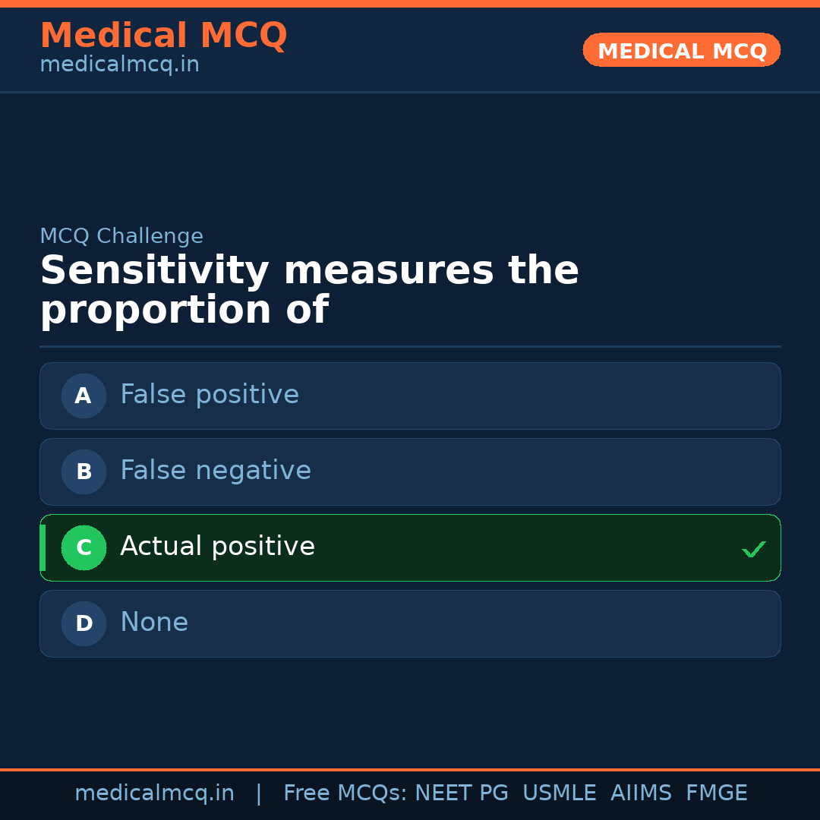The width and height of the screenshot is (820, 820).
Task: Click the "Free MCQs:" footer label
Action: (345, 793)
